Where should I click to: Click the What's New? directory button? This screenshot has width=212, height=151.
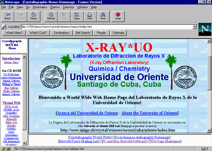(14, 33)
